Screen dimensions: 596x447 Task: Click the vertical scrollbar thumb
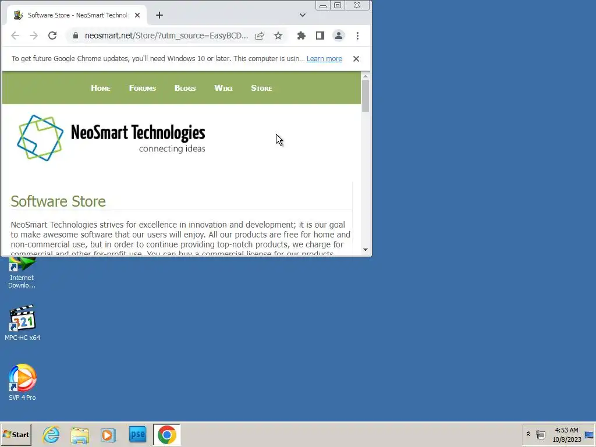coord(366,96)
